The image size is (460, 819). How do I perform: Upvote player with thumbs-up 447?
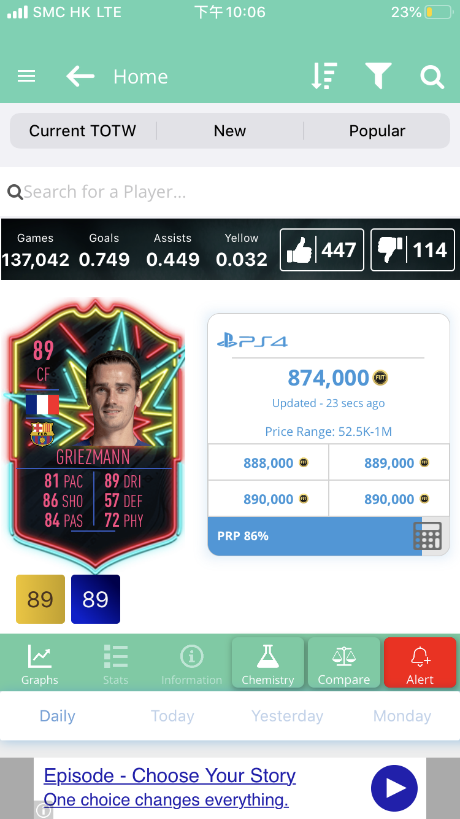[322, 250]
